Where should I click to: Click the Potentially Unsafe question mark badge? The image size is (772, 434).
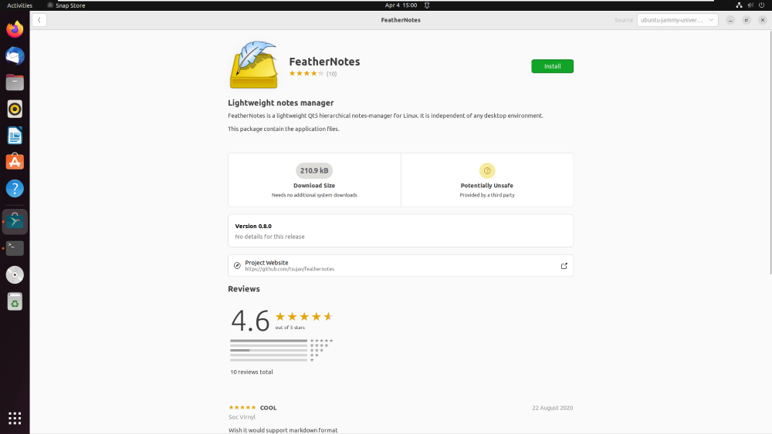click(x=487, y=170)
